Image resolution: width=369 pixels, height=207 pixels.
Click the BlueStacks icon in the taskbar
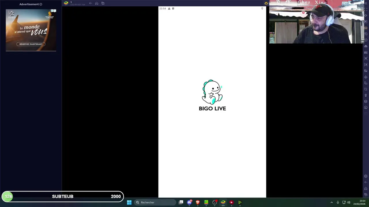pos(223,202)
